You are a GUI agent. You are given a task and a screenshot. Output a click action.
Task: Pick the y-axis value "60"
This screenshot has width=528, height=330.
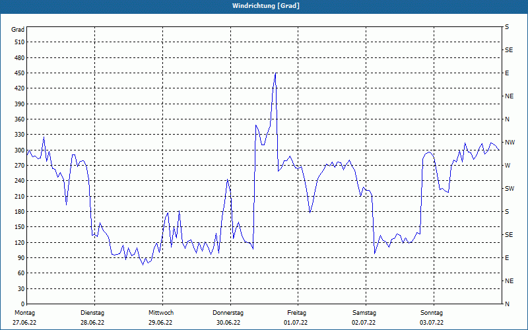(21, 273)
